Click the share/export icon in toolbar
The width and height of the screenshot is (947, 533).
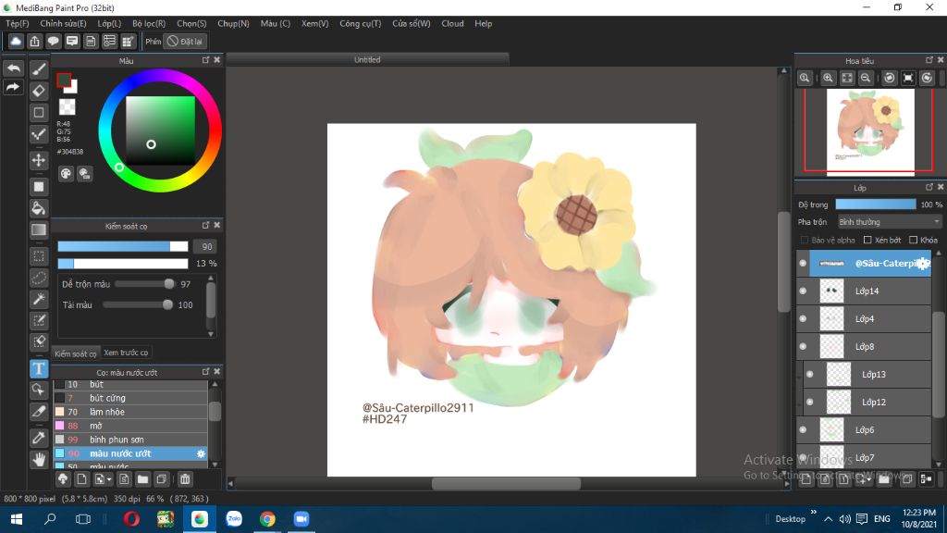click(x=34, y=41)
